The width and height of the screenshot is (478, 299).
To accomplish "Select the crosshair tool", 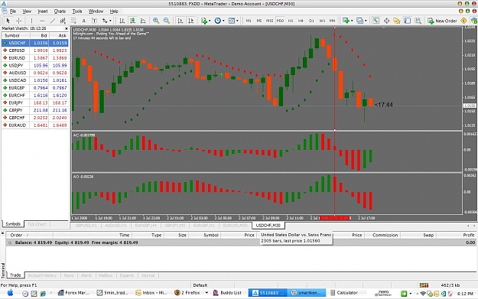I will (18, 21).
